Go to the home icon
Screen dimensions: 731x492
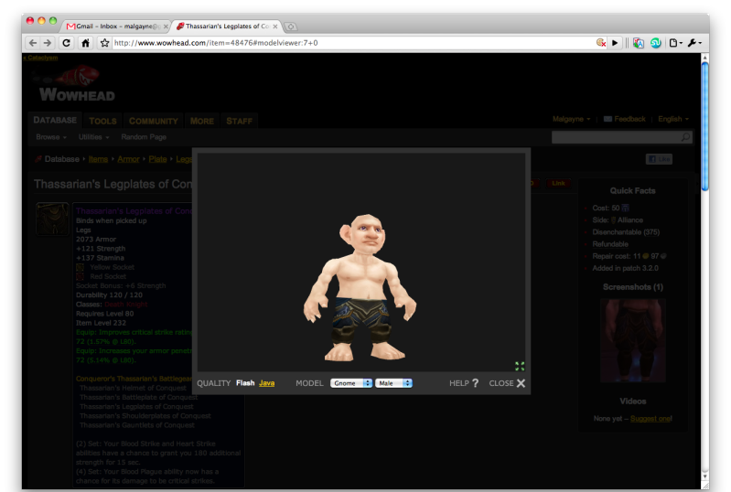click(x=85, y=43)
